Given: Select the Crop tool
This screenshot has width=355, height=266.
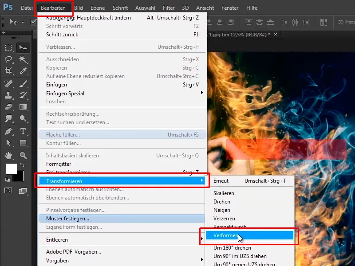Looking at the screenshot, I should coord(8,71).
